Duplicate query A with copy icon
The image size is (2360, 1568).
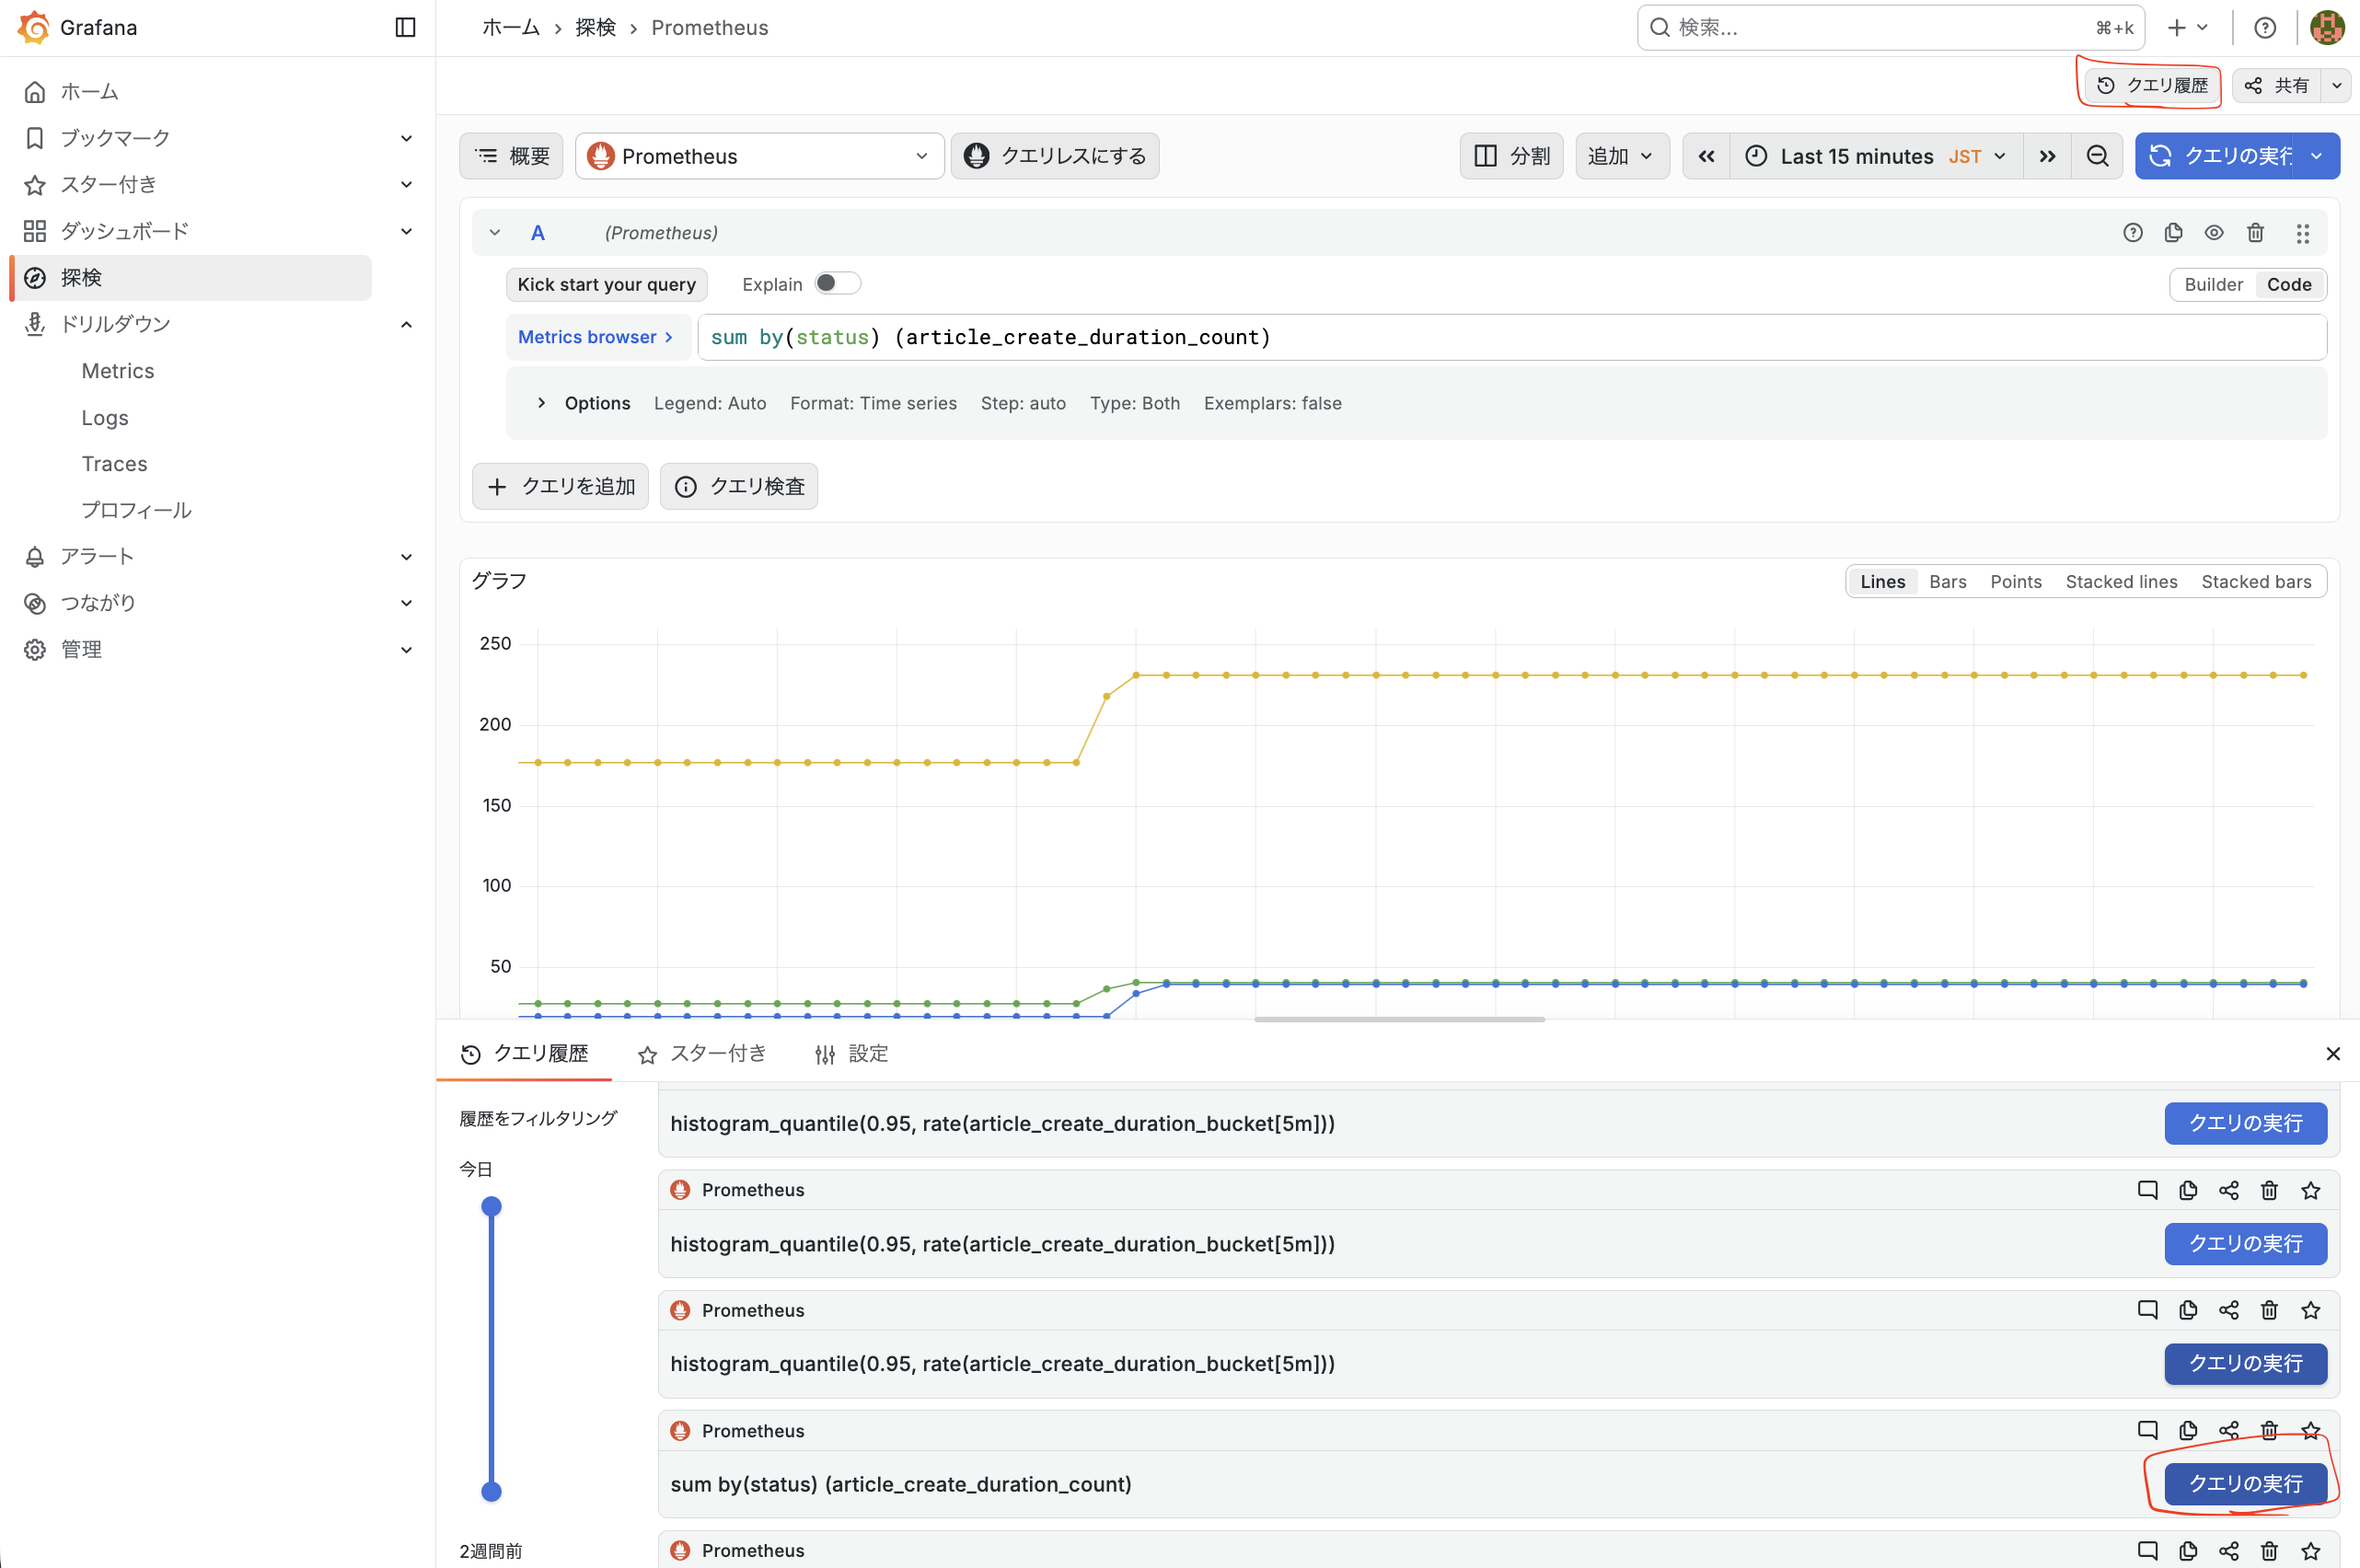point(2173,233)
